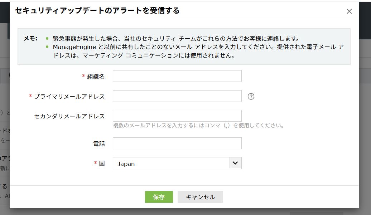Close the security alert dialog with X
The image size is (371, 215).
[x=349, y=11]
